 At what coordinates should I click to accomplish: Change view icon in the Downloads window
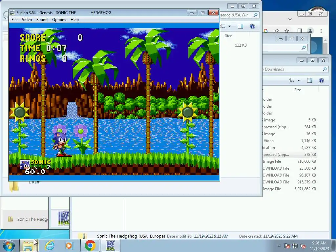tap(292, 80)
